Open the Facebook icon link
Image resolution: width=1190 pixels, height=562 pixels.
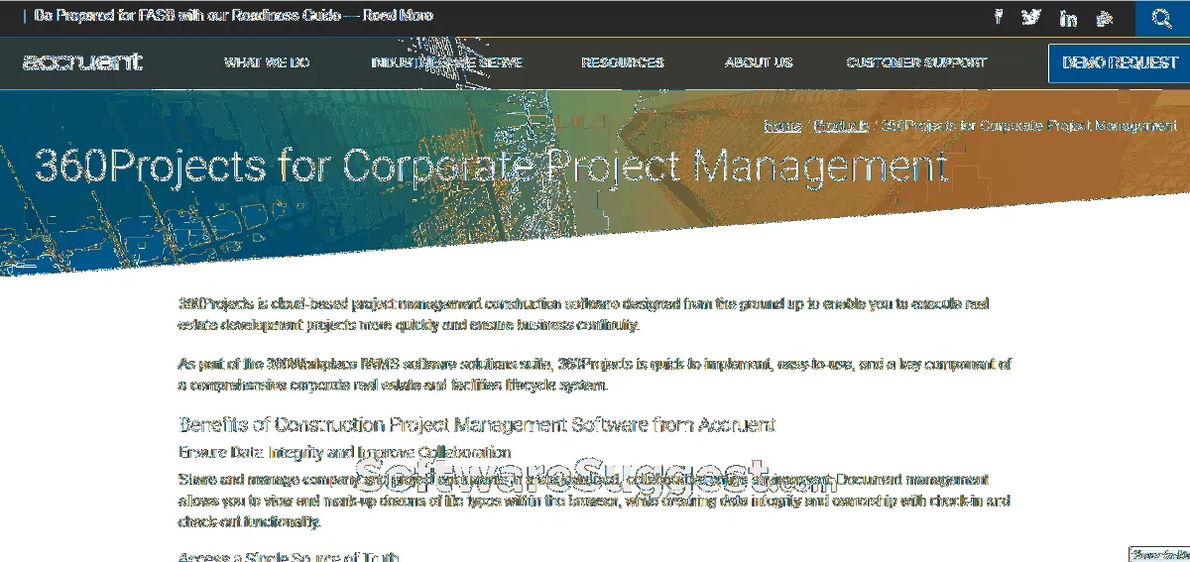(999, 17)
